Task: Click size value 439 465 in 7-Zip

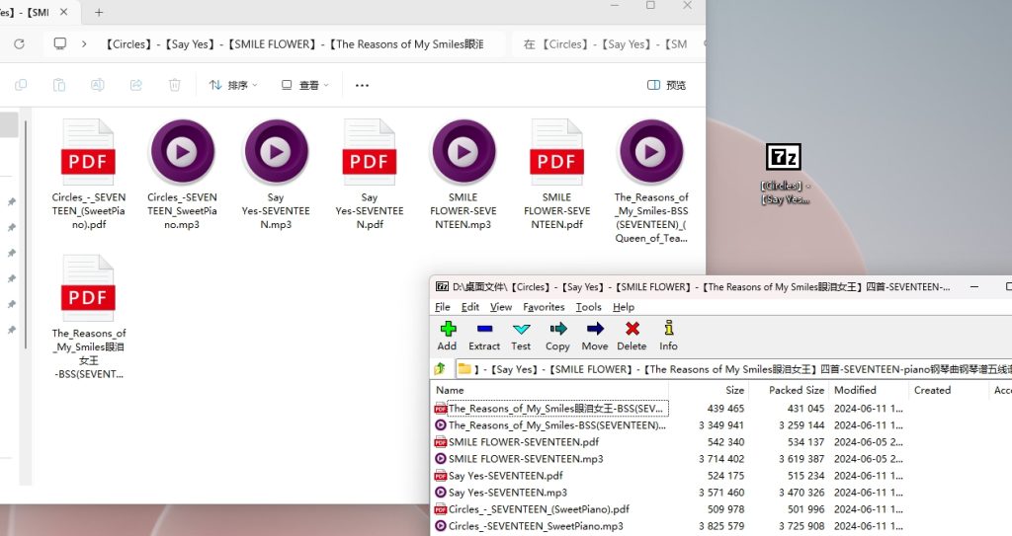Action: (725, 409)
